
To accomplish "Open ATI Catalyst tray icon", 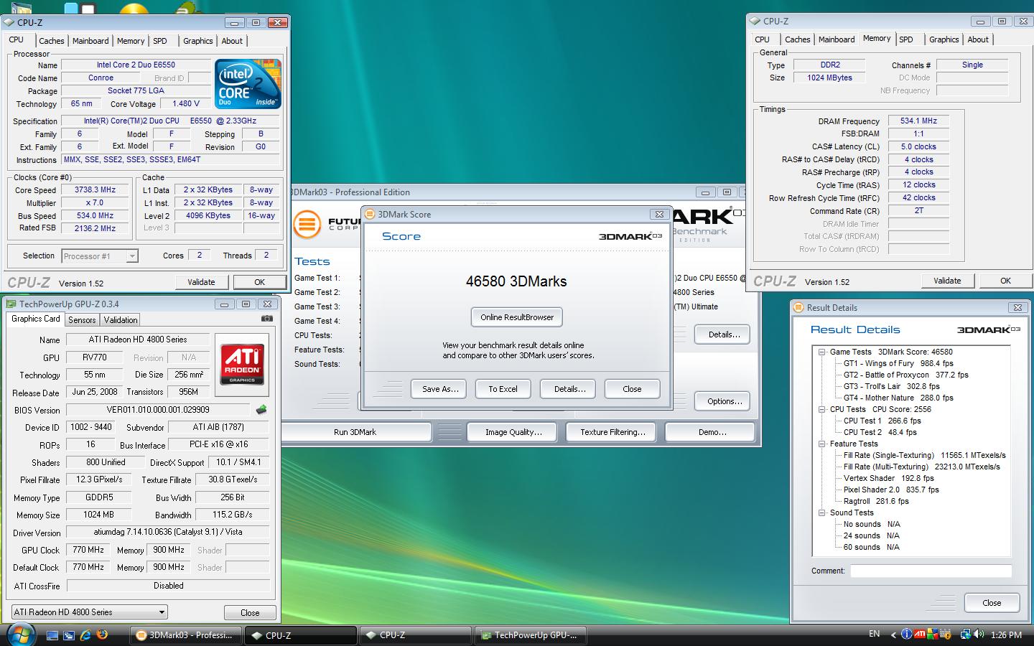I will 920,635.
